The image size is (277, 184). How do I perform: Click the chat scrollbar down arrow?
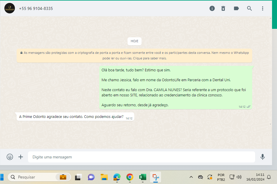point(270,124)
